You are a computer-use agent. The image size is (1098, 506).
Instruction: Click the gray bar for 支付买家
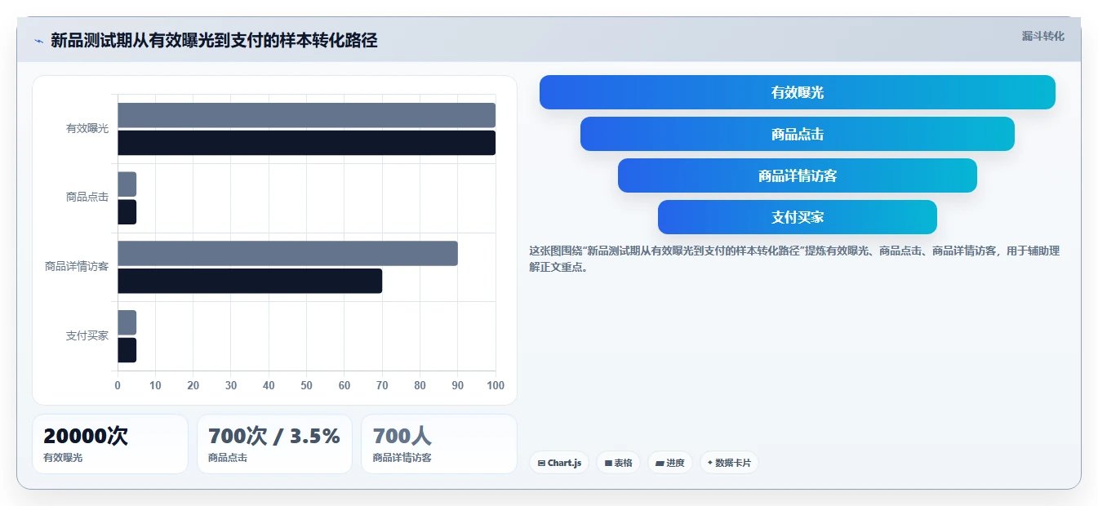tap(127, 322)
